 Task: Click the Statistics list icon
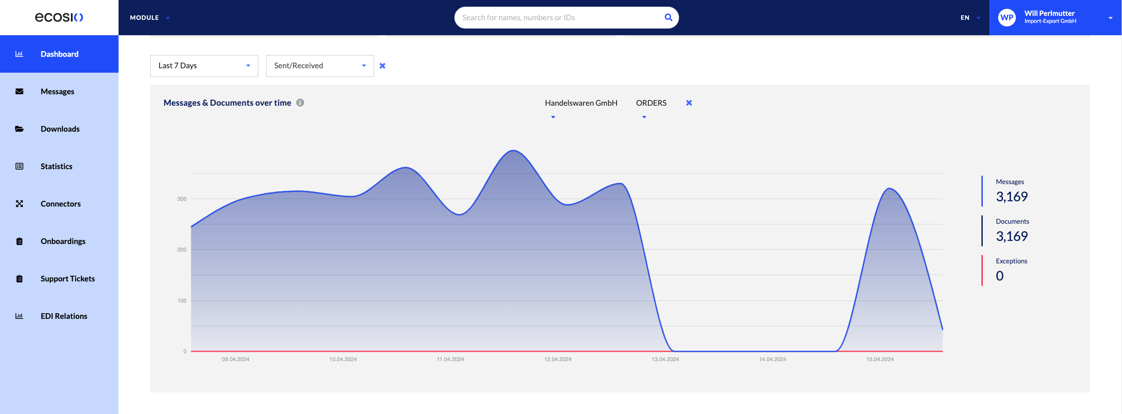click(x=19, y=166)
